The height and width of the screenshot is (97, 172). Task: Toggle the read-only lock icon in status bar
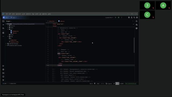[x=114, y=84]
